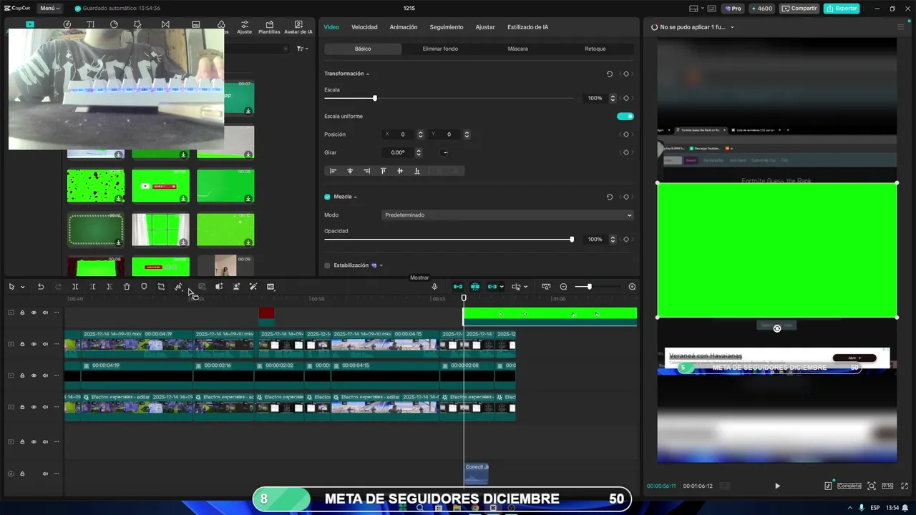Open the Seguimiento tab

point(447,27)
